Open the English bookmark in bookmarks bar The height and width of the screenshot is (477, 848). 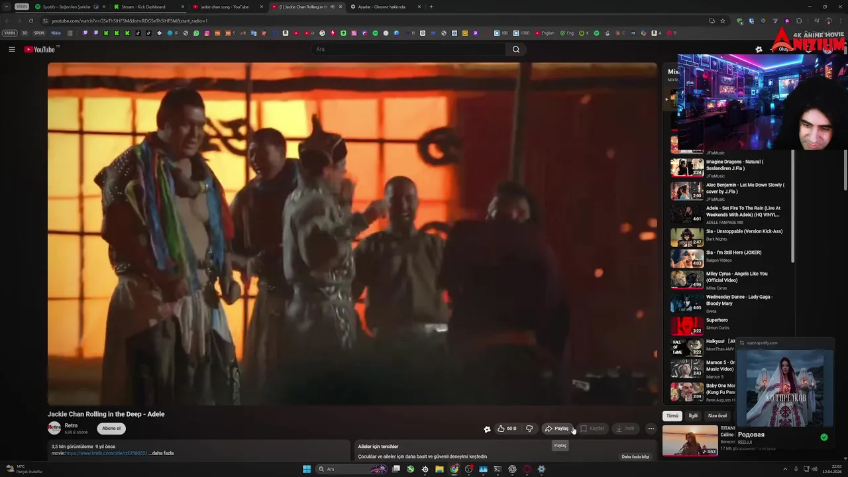click(x=545, y=33)
